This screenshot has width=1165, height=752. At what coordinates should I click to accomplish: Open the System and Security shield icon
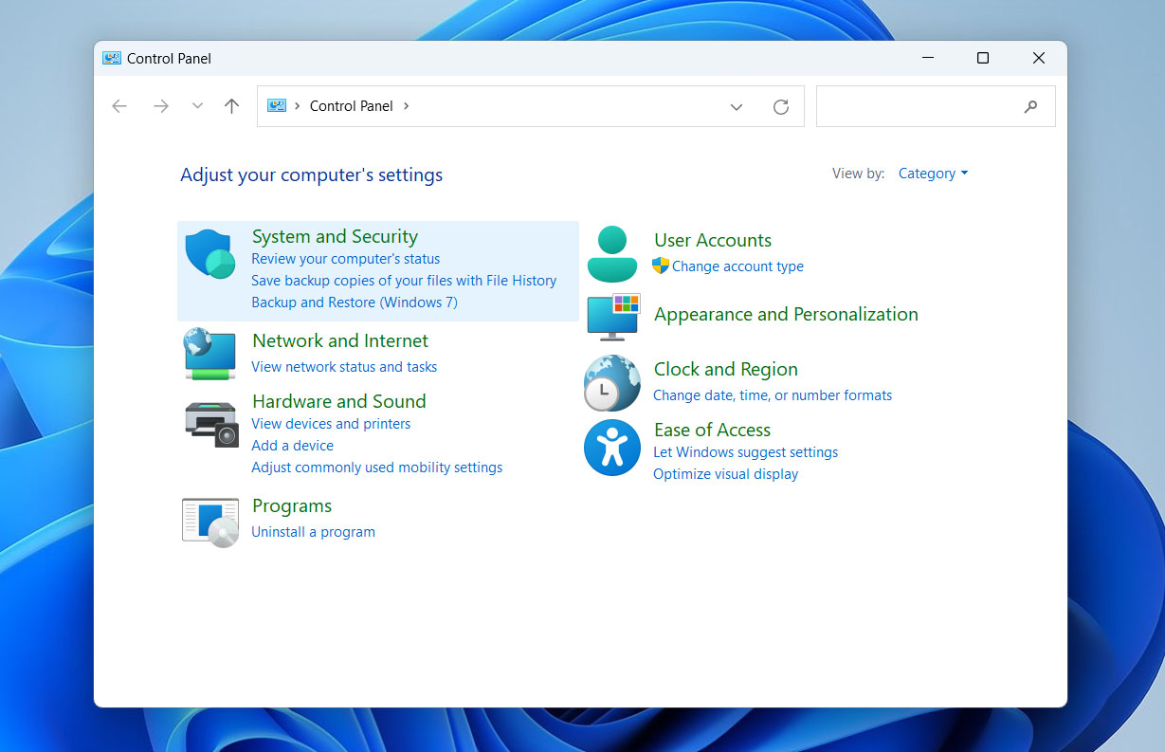tap(209, 254)
